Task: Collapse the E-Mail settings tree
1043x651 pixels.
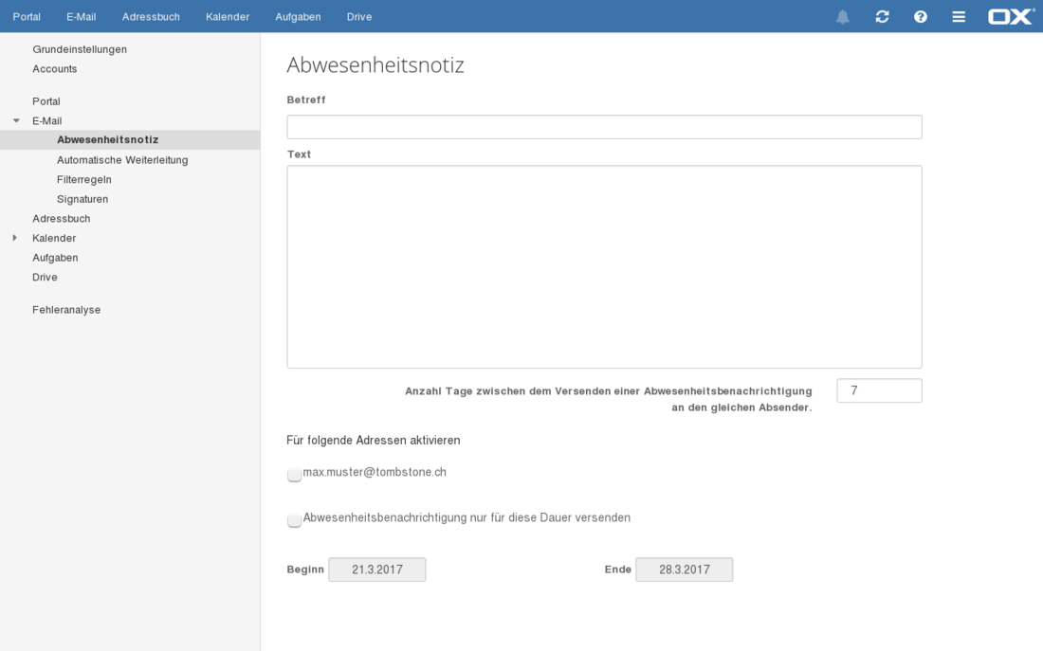Action: coord(16,121)
